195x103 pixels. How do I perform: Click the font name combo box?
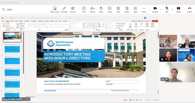[x=35, y=24]
